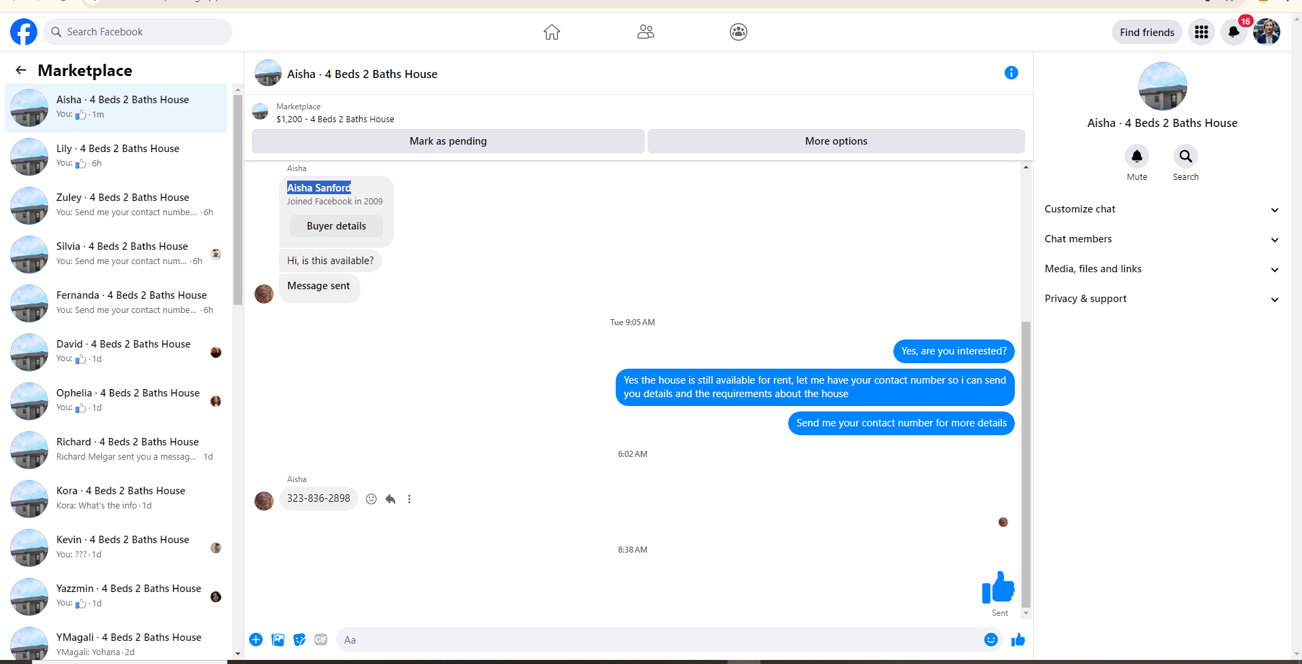Focus the Search Facebook field
The width and height of the screenshot is (1302, 664).
click(x=138, y=32)
